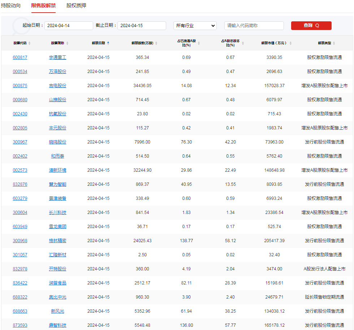Sort by 解禁股数(万股) column
354x330 pixels.
click(157, 43)
